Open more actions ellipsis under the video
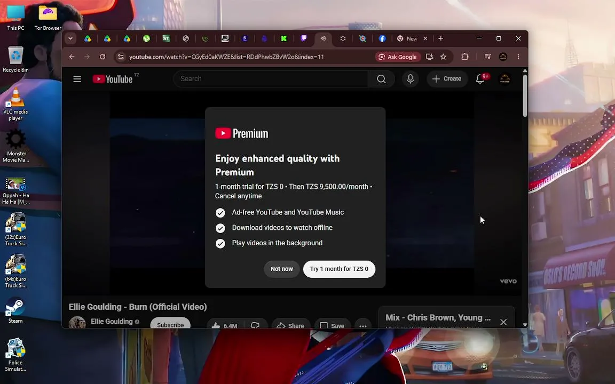This screenshot has width=615, height=384. tap(363, 325)
